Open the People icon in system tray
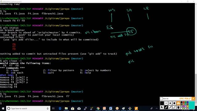Viewport: 197px width, 111px height. pyautogui.click(x=151, y=108)
